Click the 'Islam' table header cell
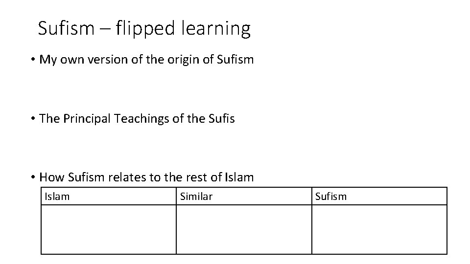Viewport: 470px width, 264px height. pyautogui.click(x=109, y=197)
